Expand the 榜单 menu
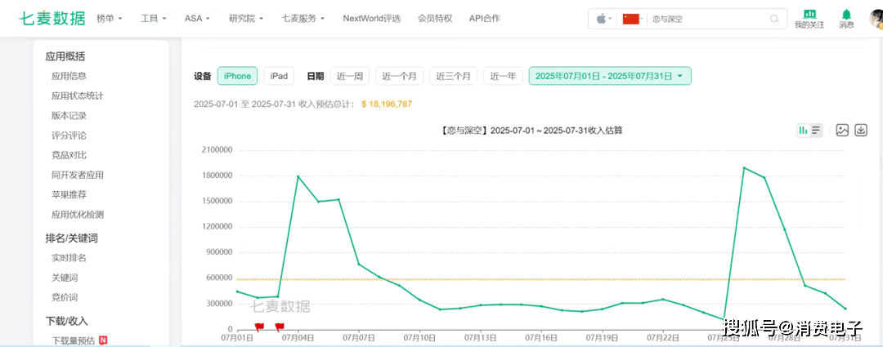This screenshot has height=347, width=883. pyautogui.click(x=110, y=19)
